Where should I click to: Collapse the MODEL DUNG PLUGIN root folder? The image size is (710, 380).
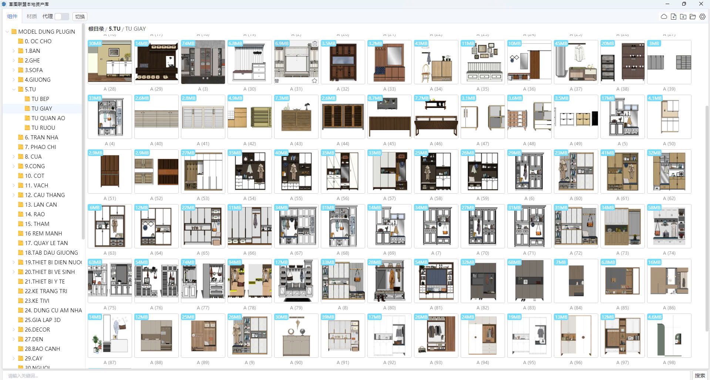[x=7, y=32]
